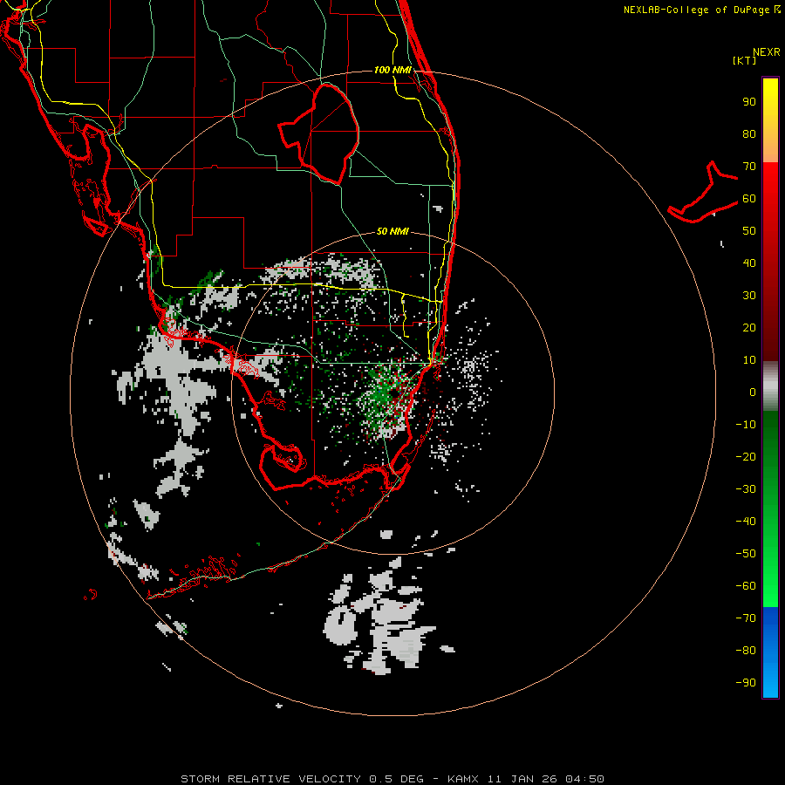The image size is (785, 785).
Task: Click the -40 value on the velocity scale
Action: 746,522
